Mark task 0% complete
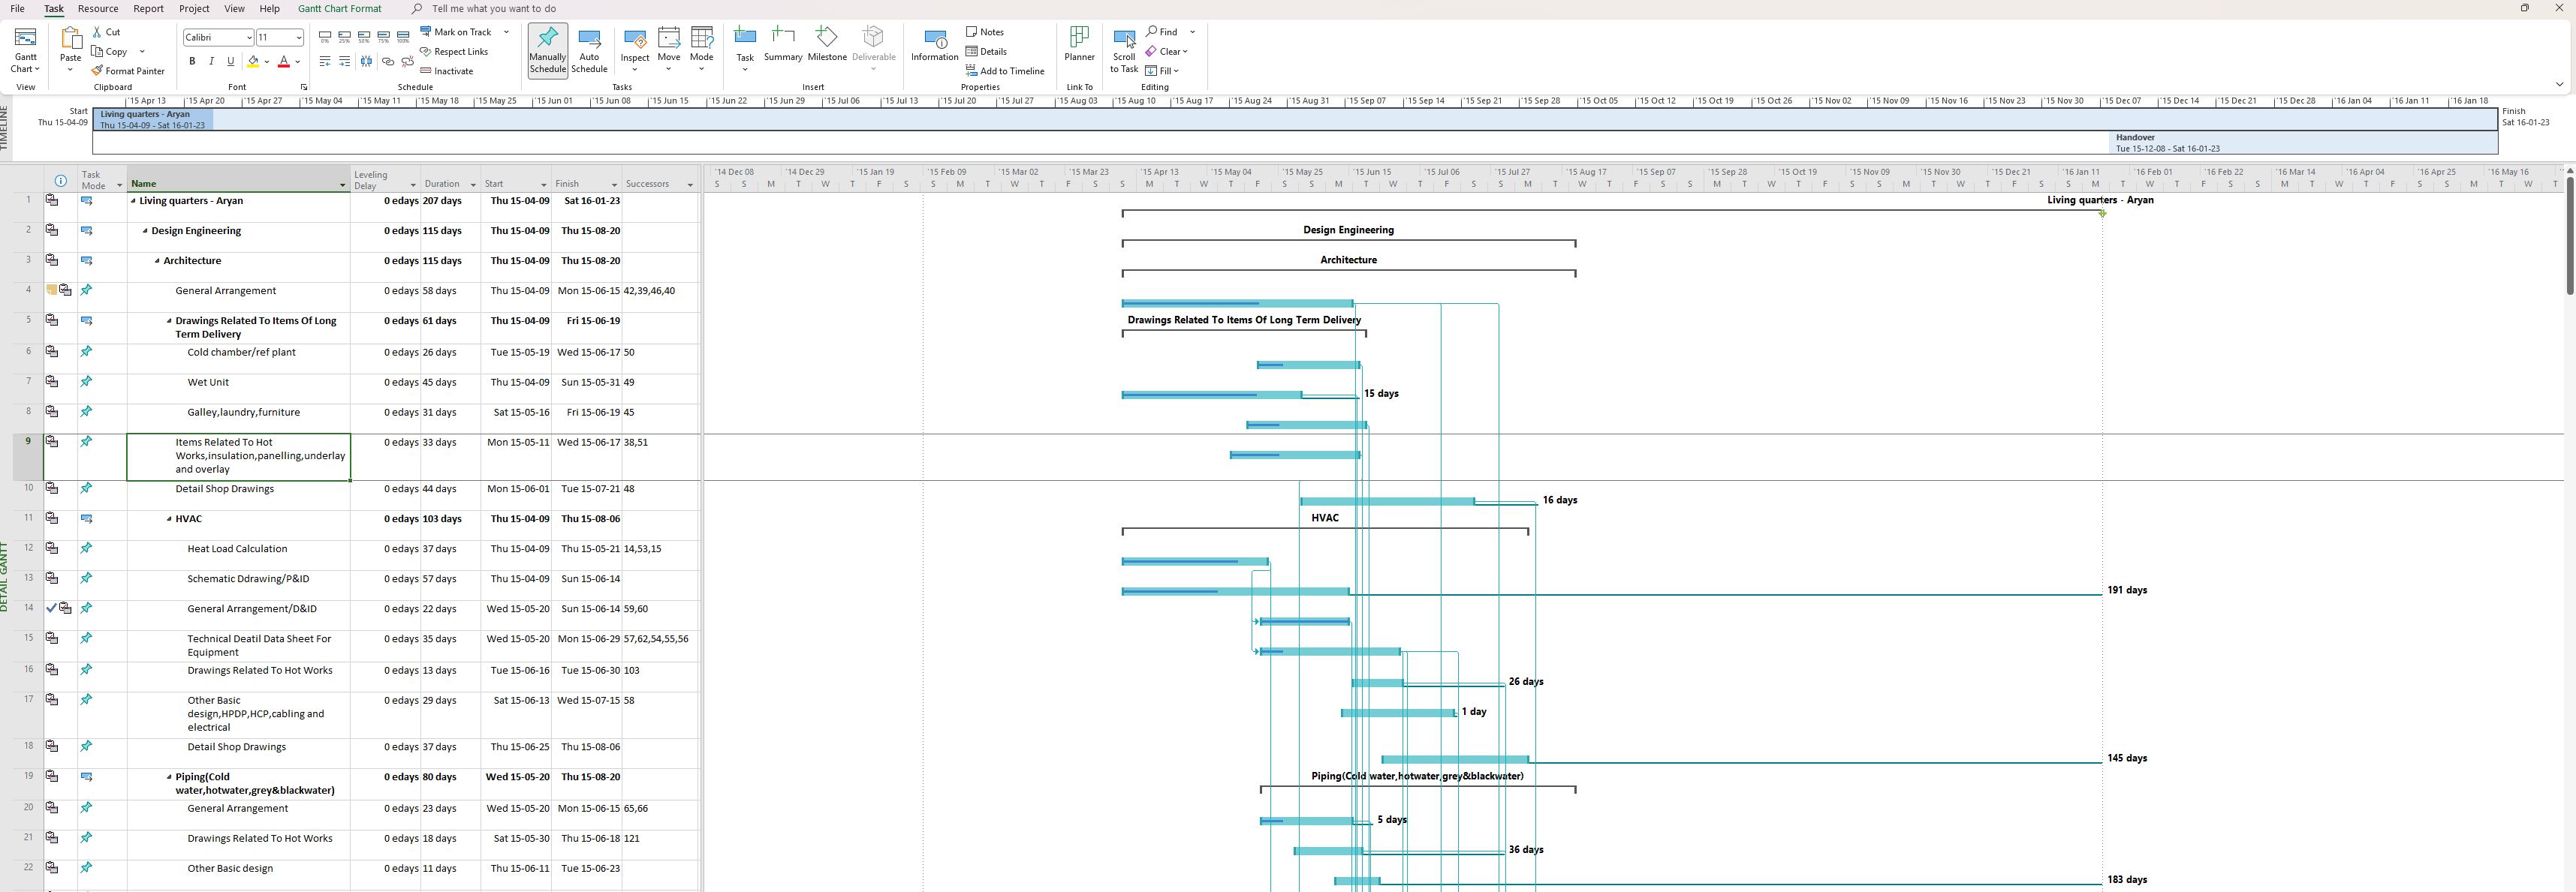The height and width of the screenshot is (892, 2576). 325,37
